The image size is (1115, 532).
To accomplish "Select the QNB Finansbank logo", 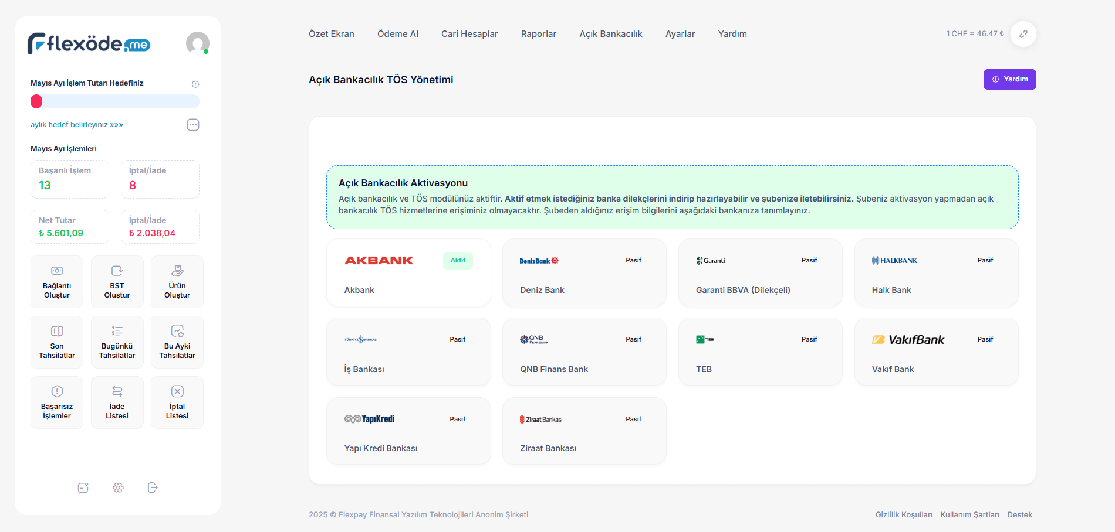I will pos(534,339).
